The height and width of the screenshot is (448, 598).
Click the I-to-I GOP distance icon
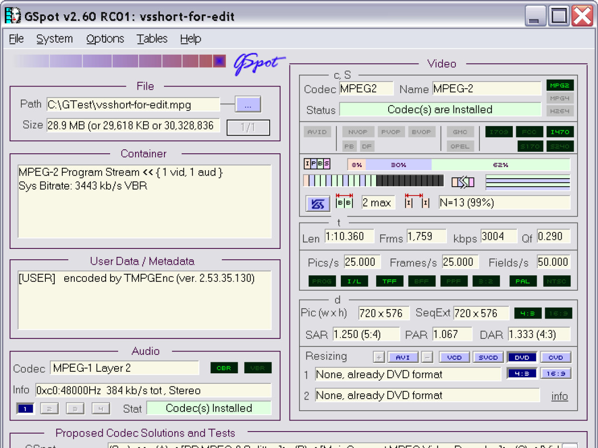click(x=417, y=202)
